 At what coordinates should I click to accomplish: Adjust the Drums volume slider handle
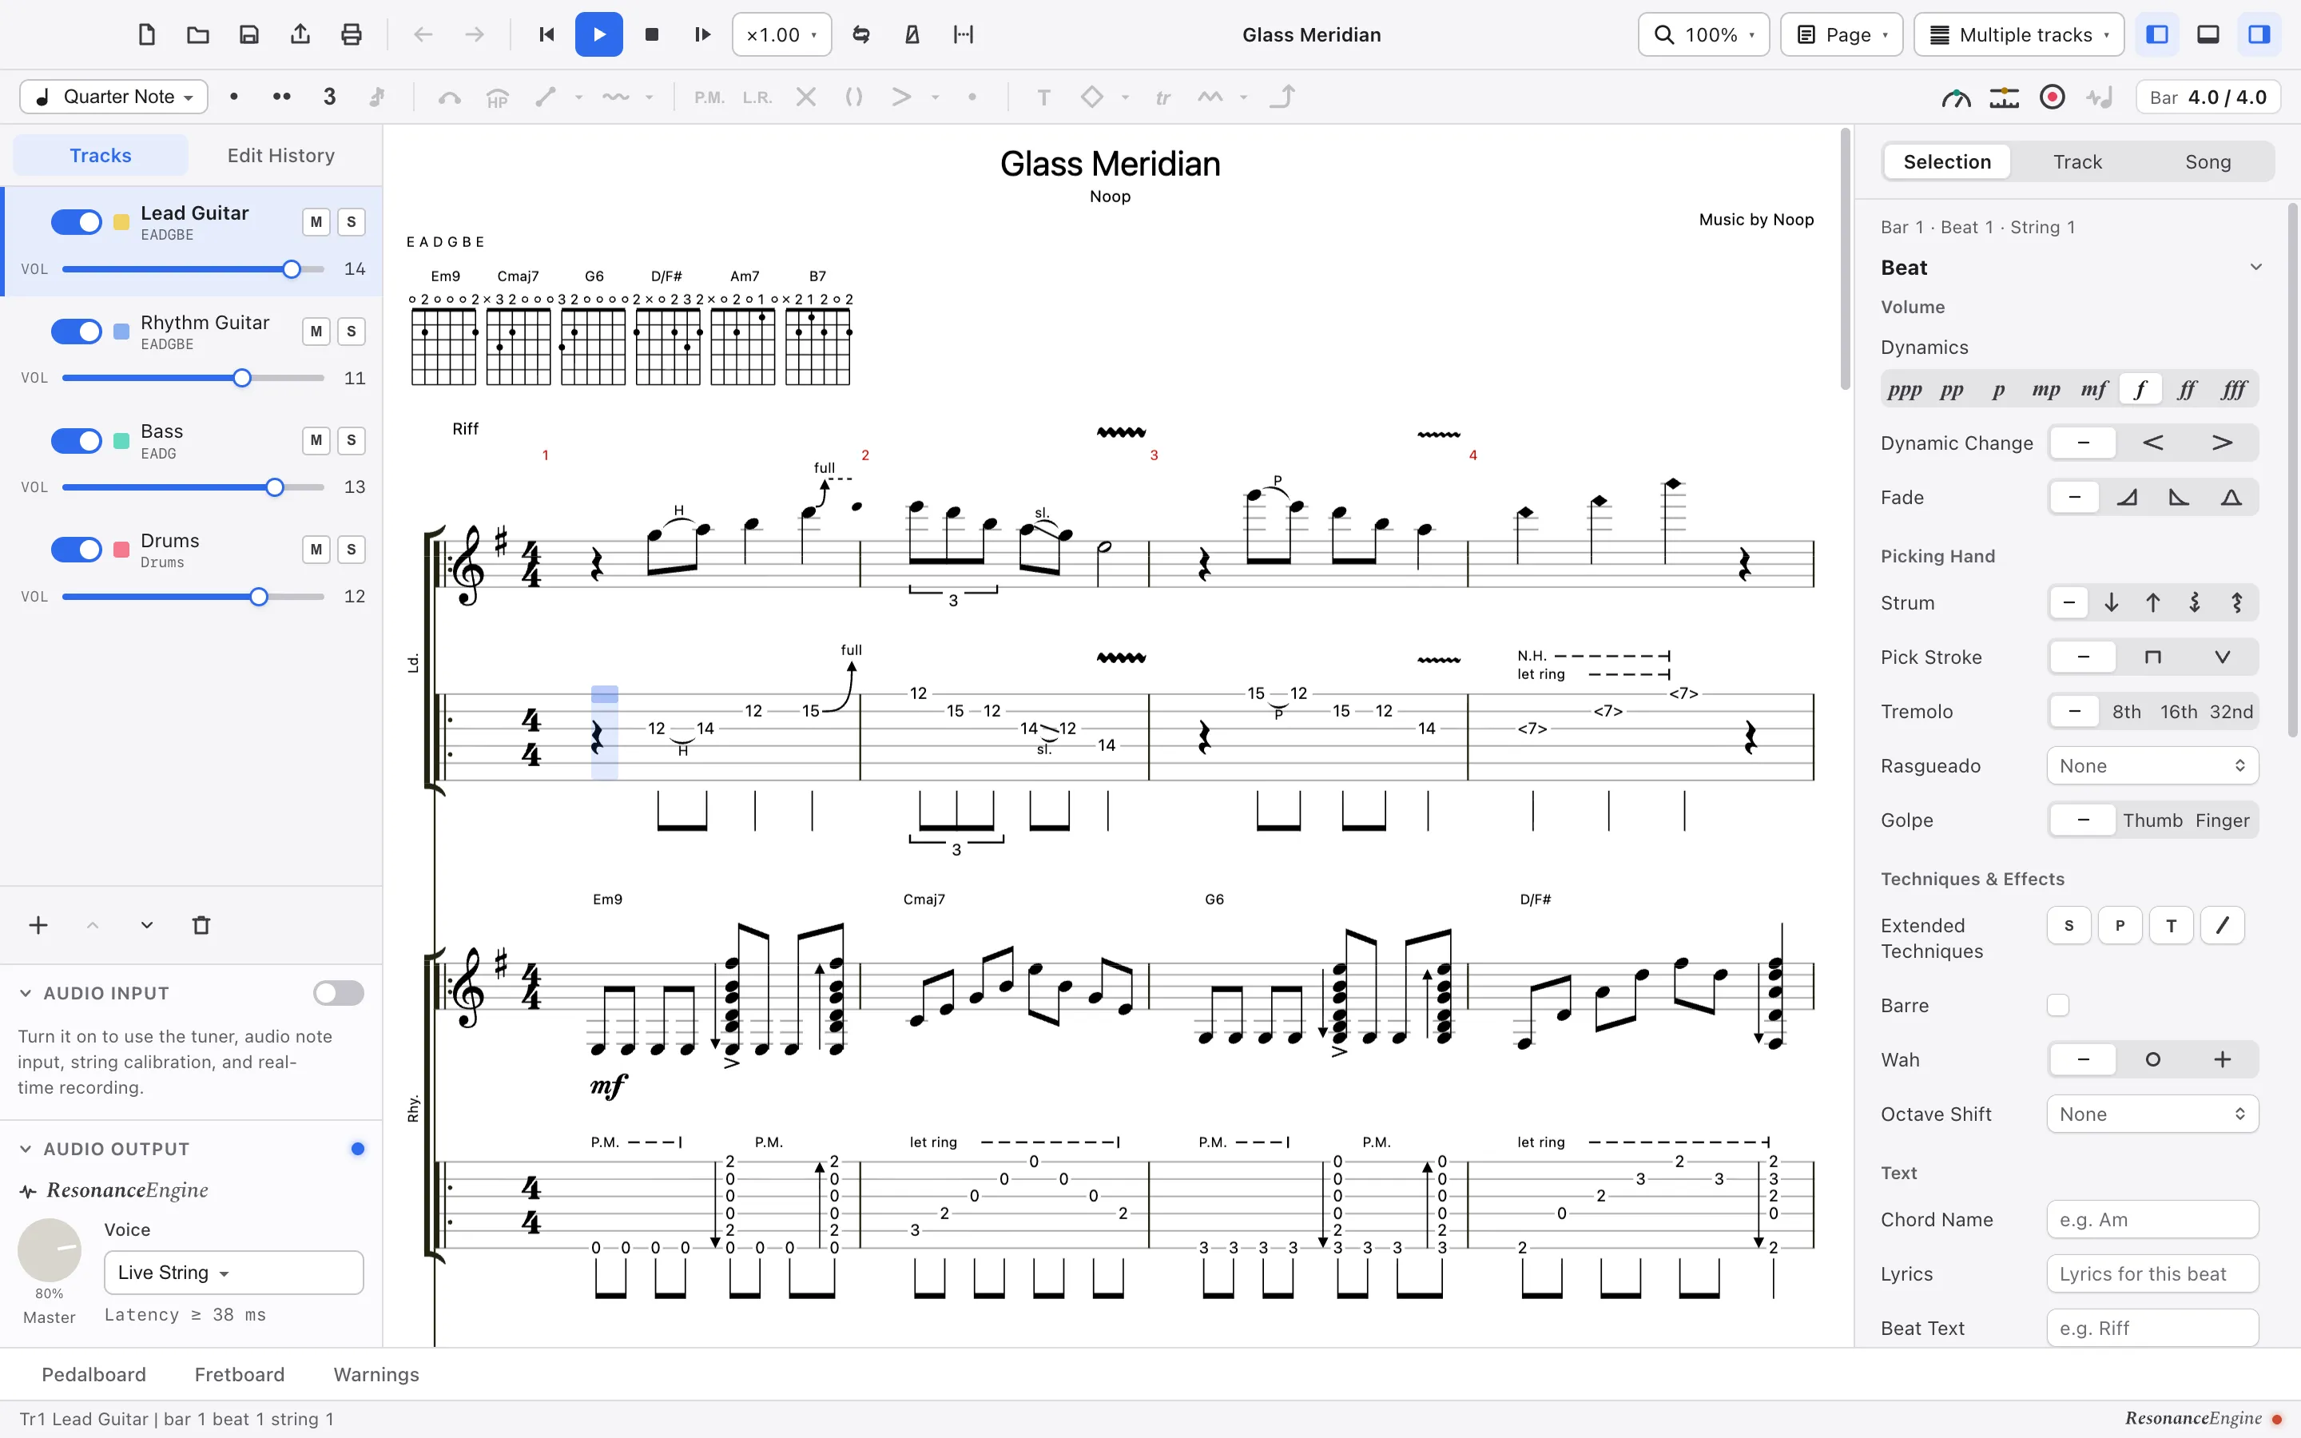259,596
